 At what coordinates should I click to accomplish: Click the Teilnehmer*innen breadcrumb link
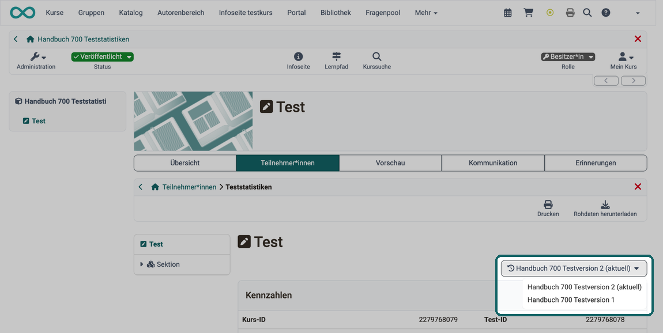[189, 187]
